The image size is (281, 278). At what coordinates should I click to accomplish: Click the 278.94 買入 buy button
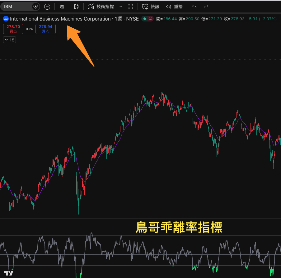pyautogui.click(x=45, y=29)
